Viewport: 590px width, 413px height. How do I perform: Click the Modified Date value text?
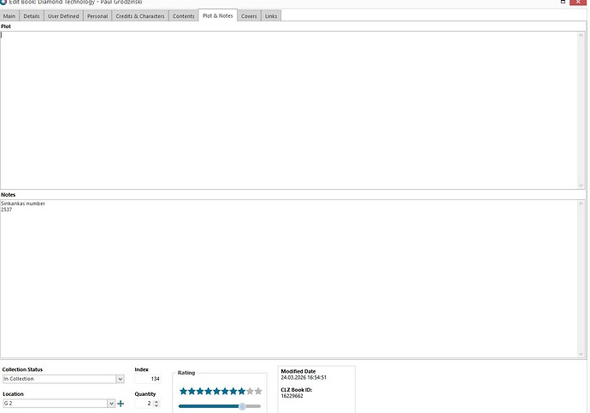[304, 377]
